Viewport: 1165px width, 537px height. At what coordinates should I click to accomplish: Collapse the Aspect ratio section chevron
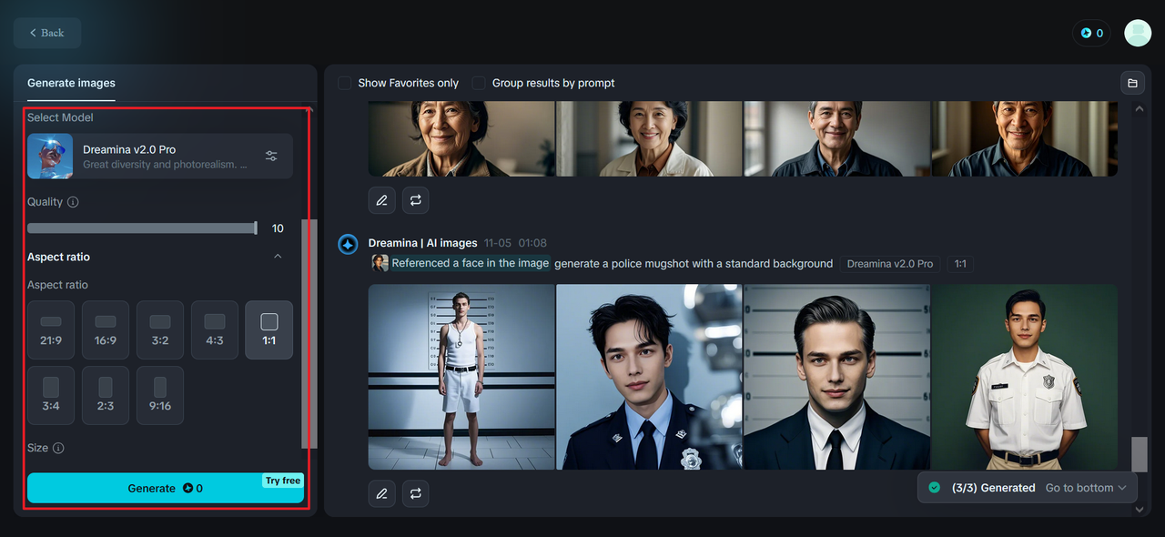(x=278, y=257)
